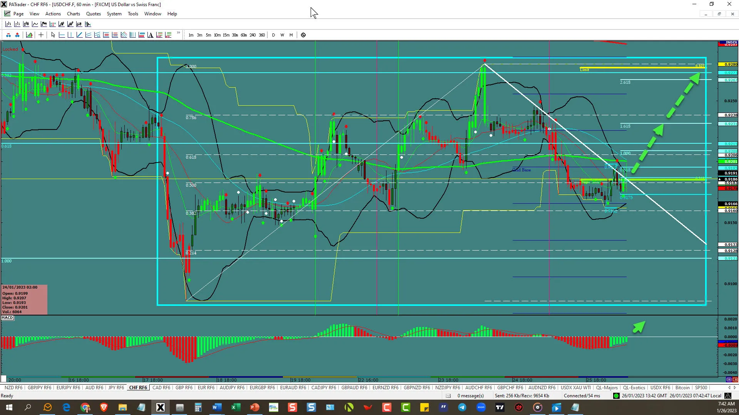Select the PAT pattern lines tool

(159, 35)
